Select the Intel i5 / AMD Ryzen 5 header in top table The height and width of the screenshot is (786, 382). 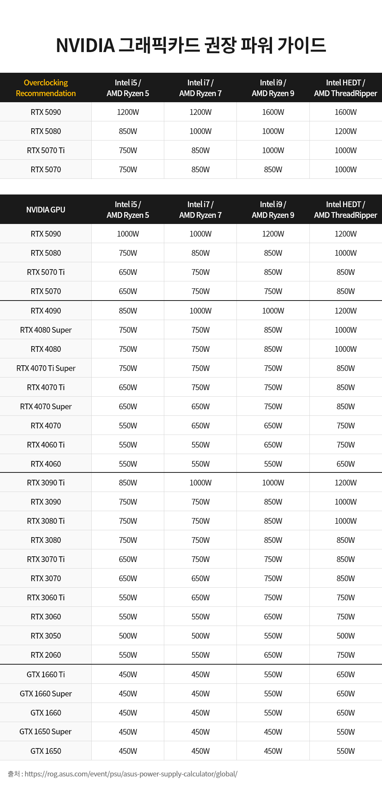pos(128,88)
